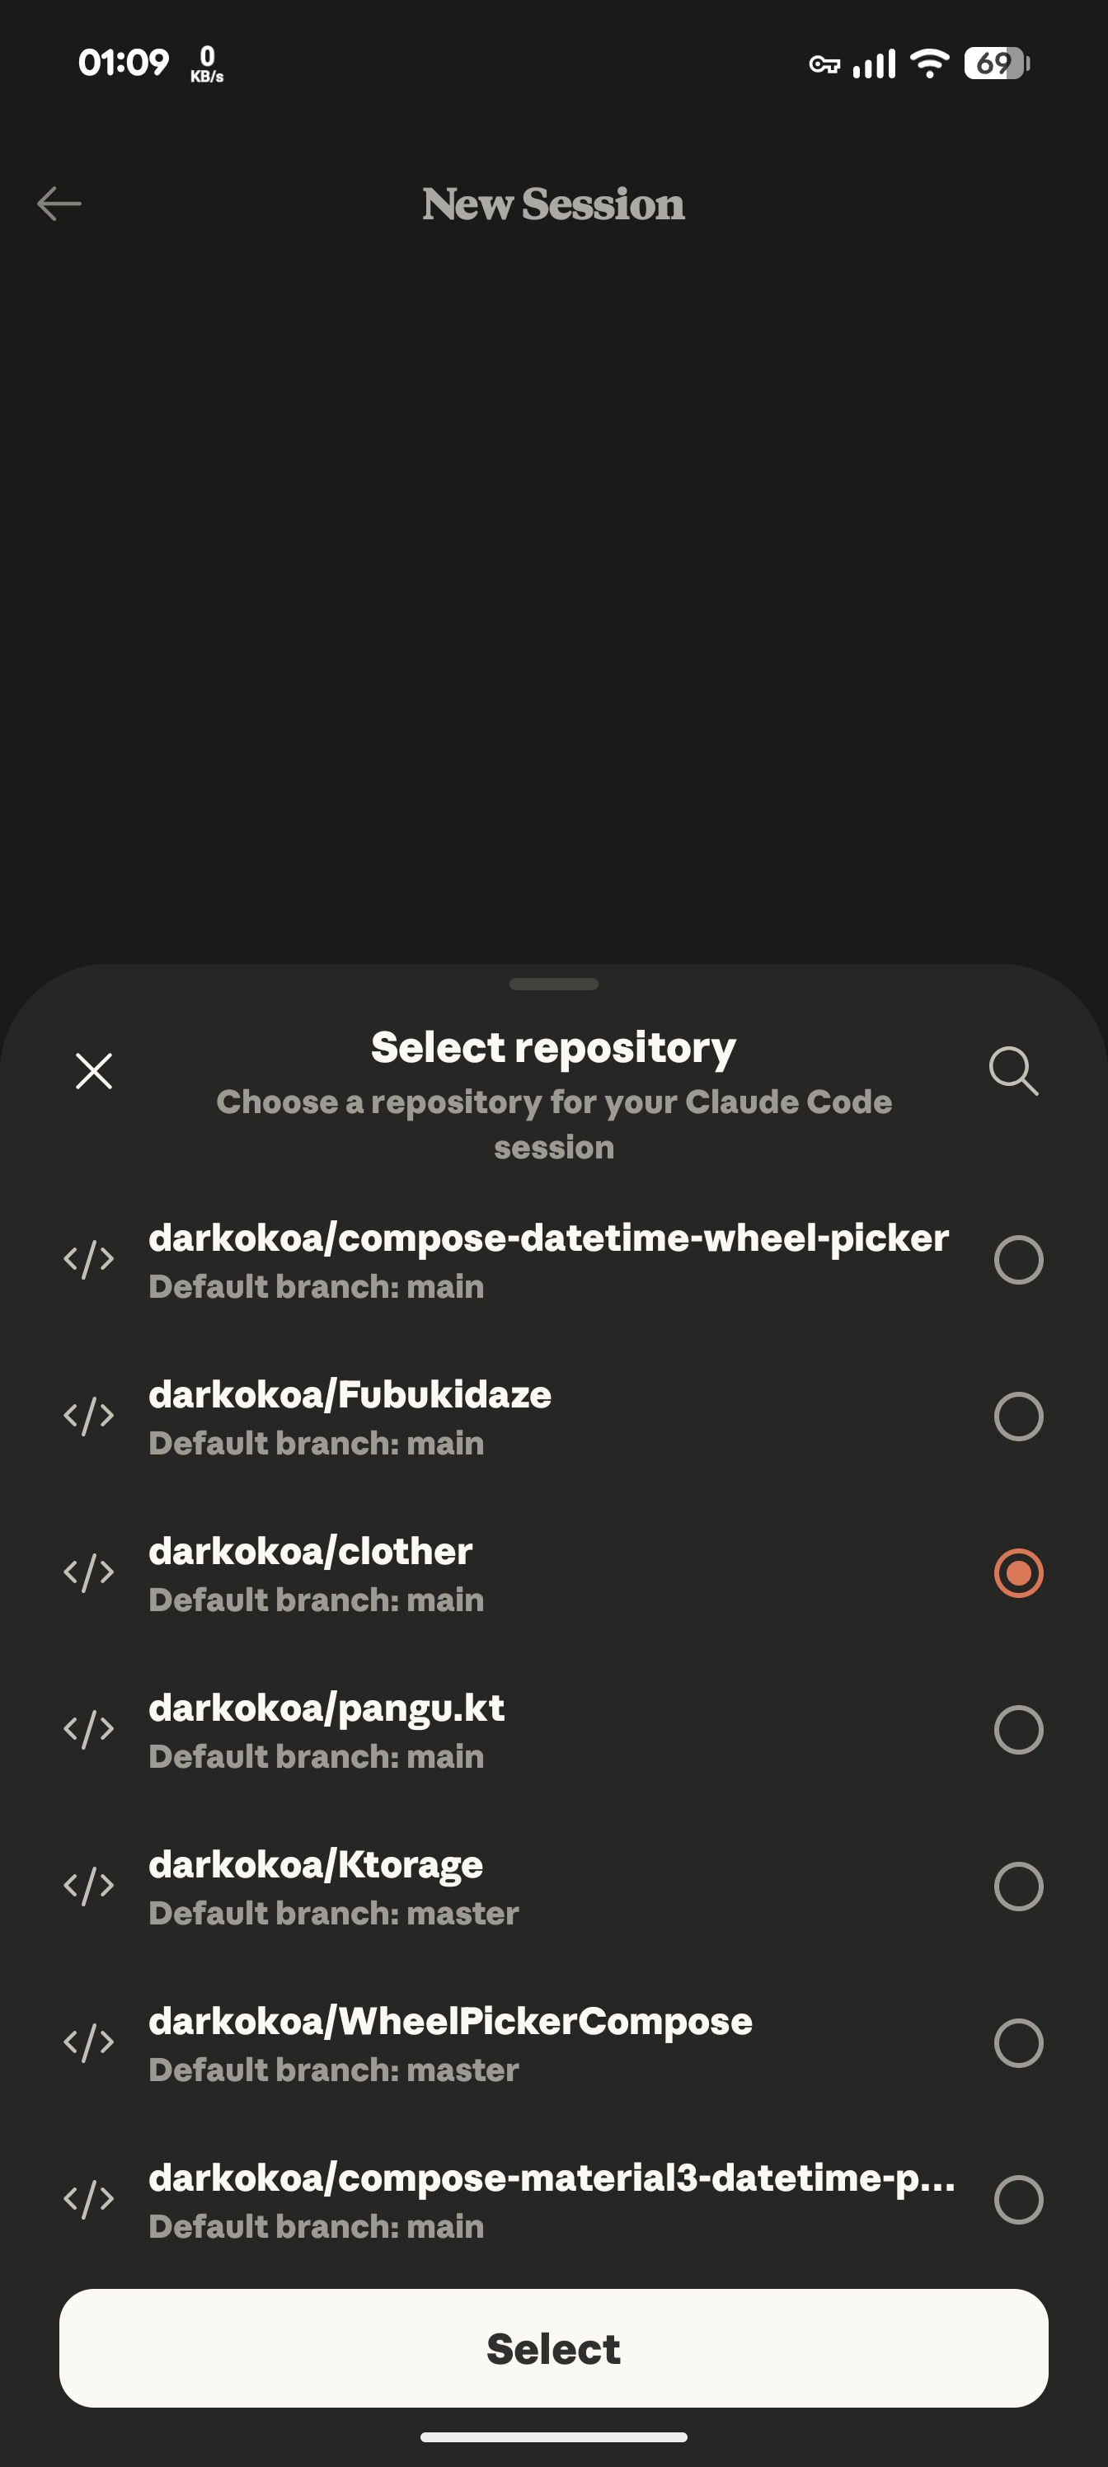Close the Select repository sheet
This screenshot has width=1108, height=2467.
pyautogui.click(x=94, y=1071)
